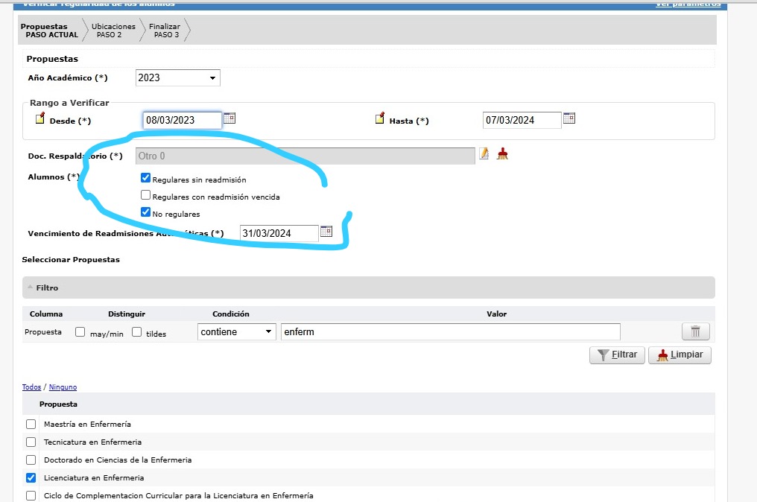Click the Hasta date input field
Screen dimensions: 757x502
pos(522,120)
